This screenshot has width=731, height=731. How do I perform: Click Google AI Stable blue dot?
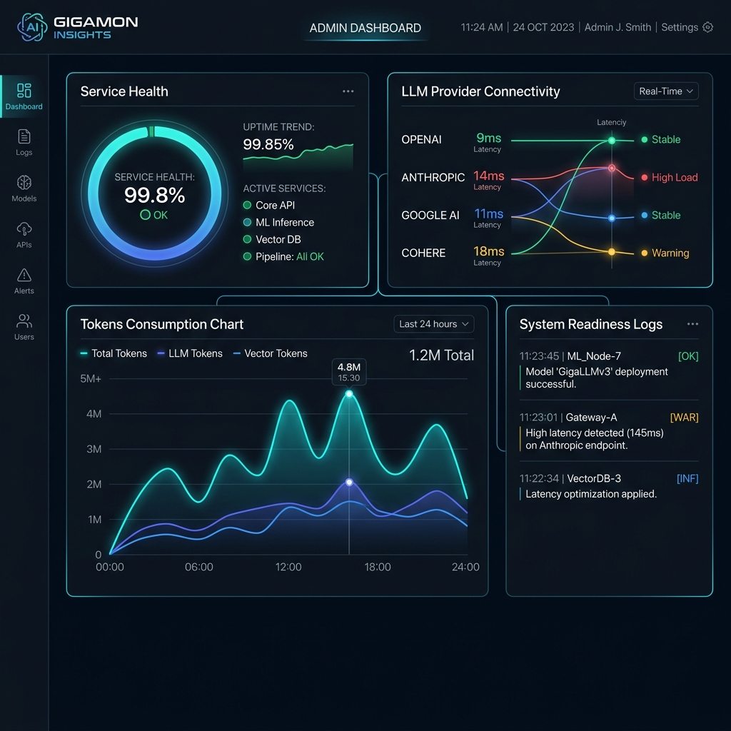click(645, 215)
